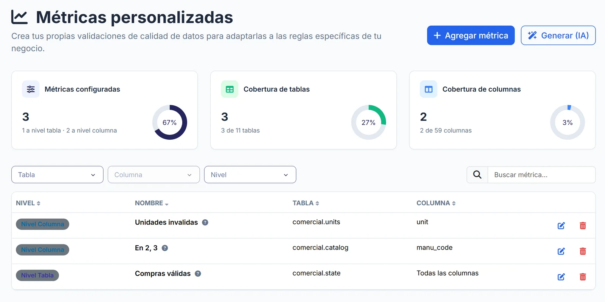Delete the En 2, 3 metric
This screenshot has height=302, width=605.
583,251
